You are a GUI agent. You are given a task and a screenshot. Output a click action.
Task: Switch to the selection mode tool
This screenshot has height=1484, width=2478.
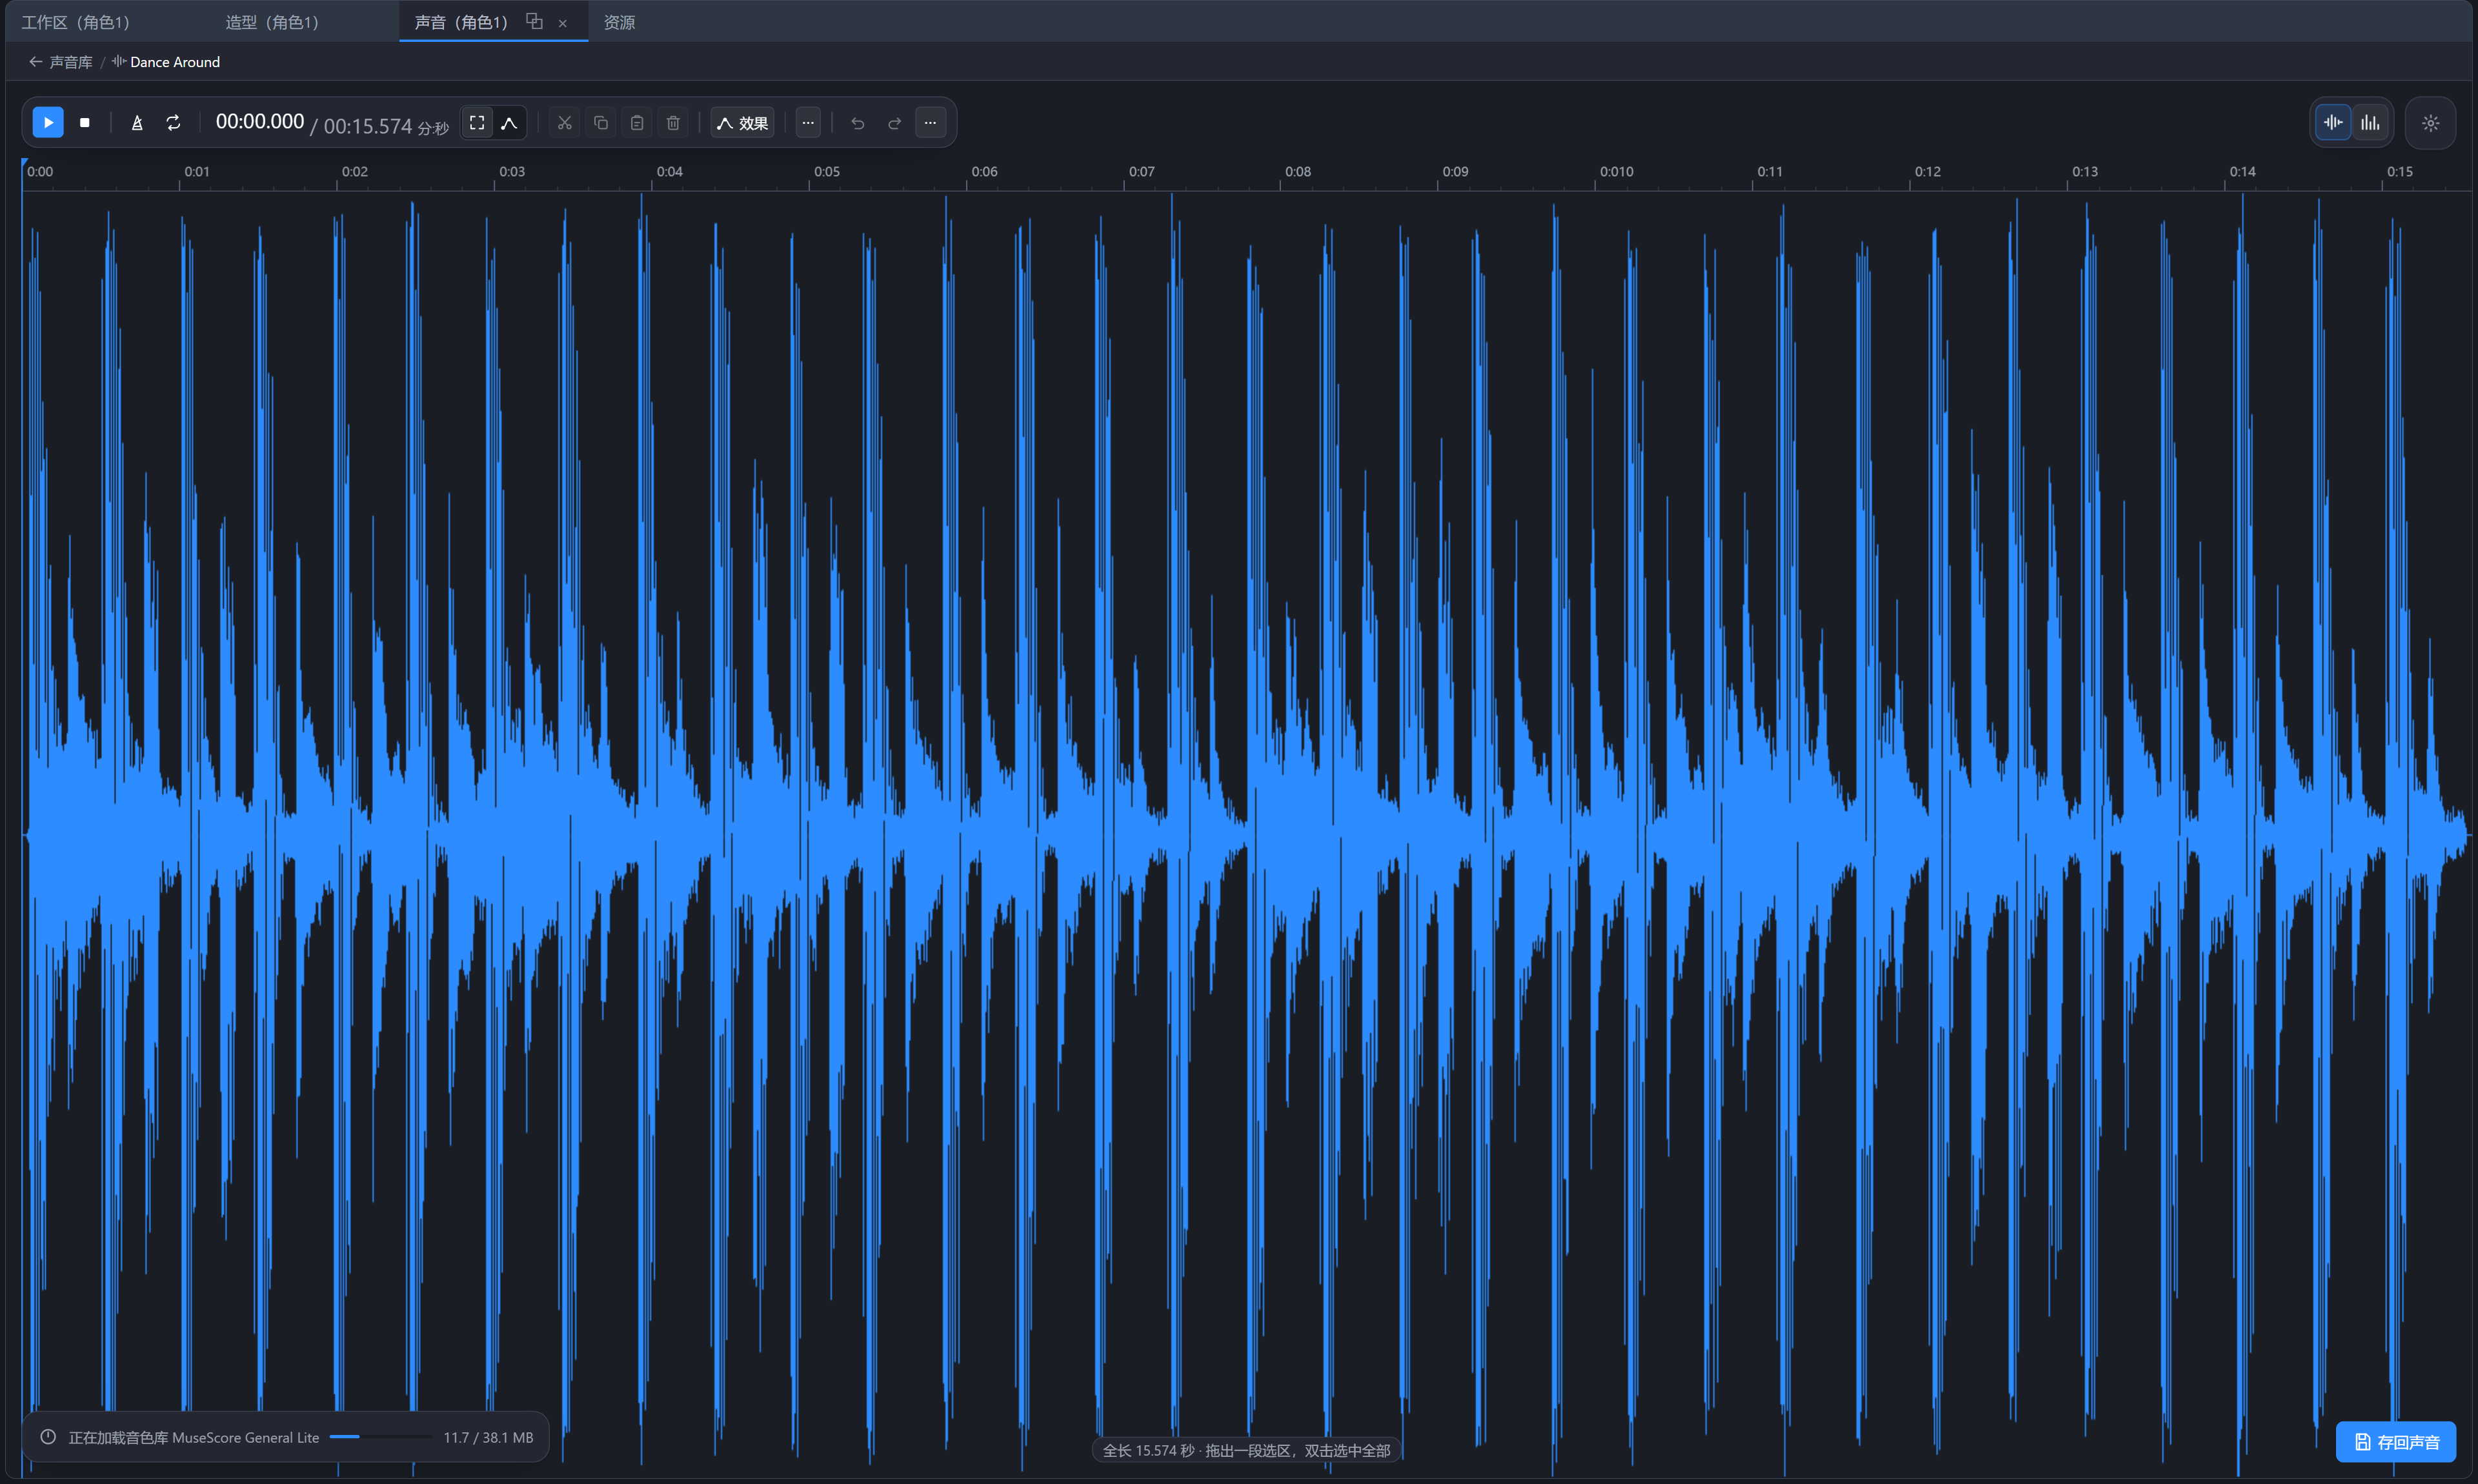[477, 123]
